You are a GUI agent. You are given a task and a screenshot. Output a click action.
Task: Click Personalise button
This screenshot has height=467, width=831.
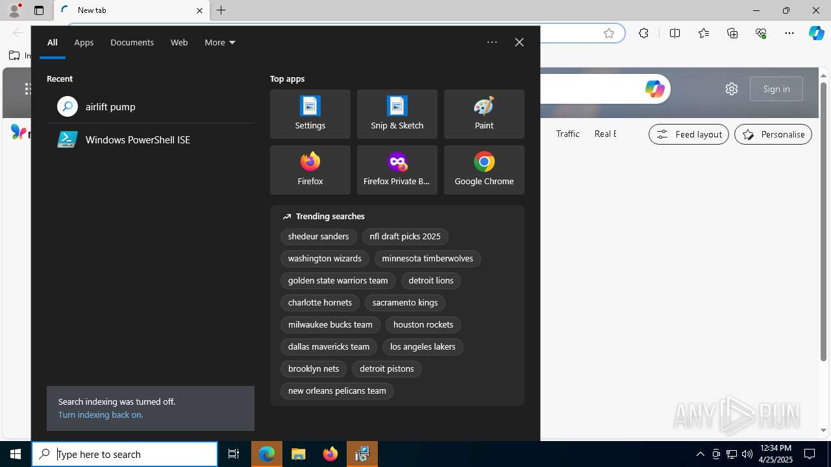pos(773,134)
